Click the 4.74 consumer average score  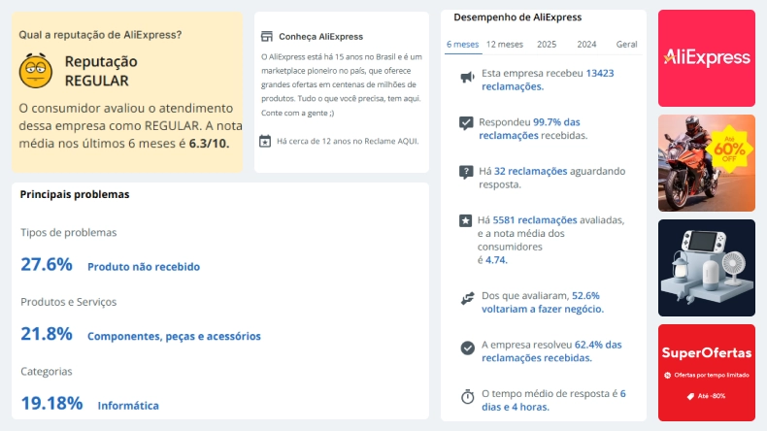[496, 260]
